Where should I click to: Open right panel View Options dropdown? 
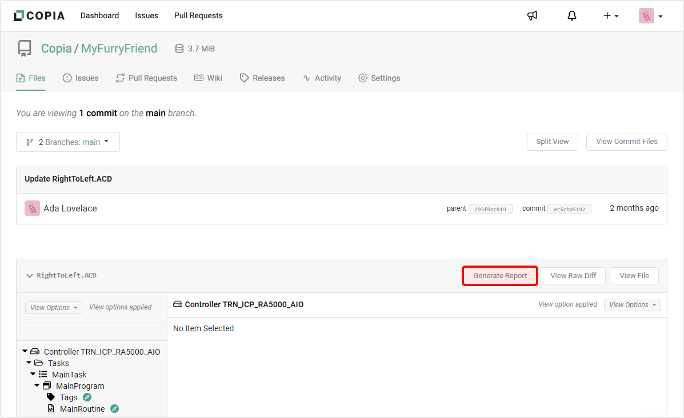tap(632, 305)
